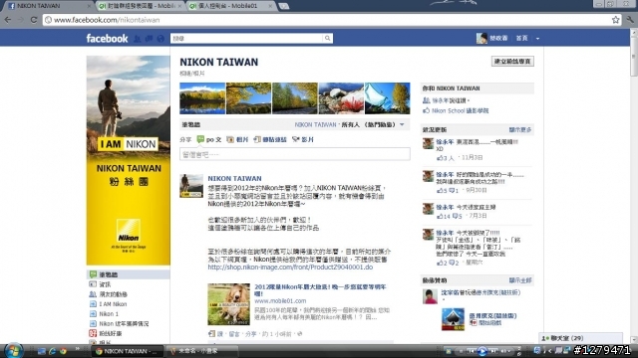Switch to NIKON TAIWAN taskbar button
This screenshot has width=638, height=358.
pyautogui.click(x=127, y=351)
